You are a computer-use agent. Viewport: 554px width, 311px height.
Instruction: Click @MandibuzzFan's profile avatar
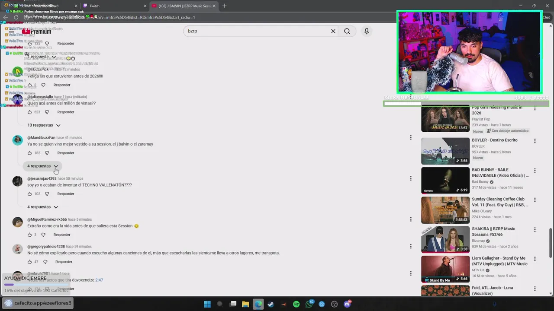point(17,140)
